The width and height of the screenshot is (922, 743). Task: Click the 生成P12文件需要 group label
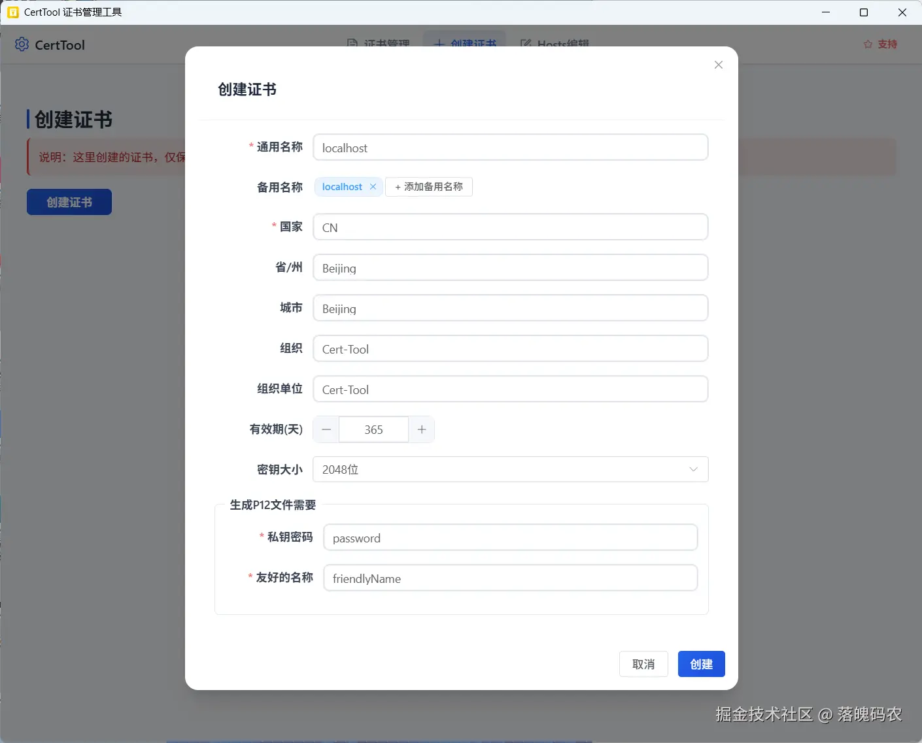(273, 505)
